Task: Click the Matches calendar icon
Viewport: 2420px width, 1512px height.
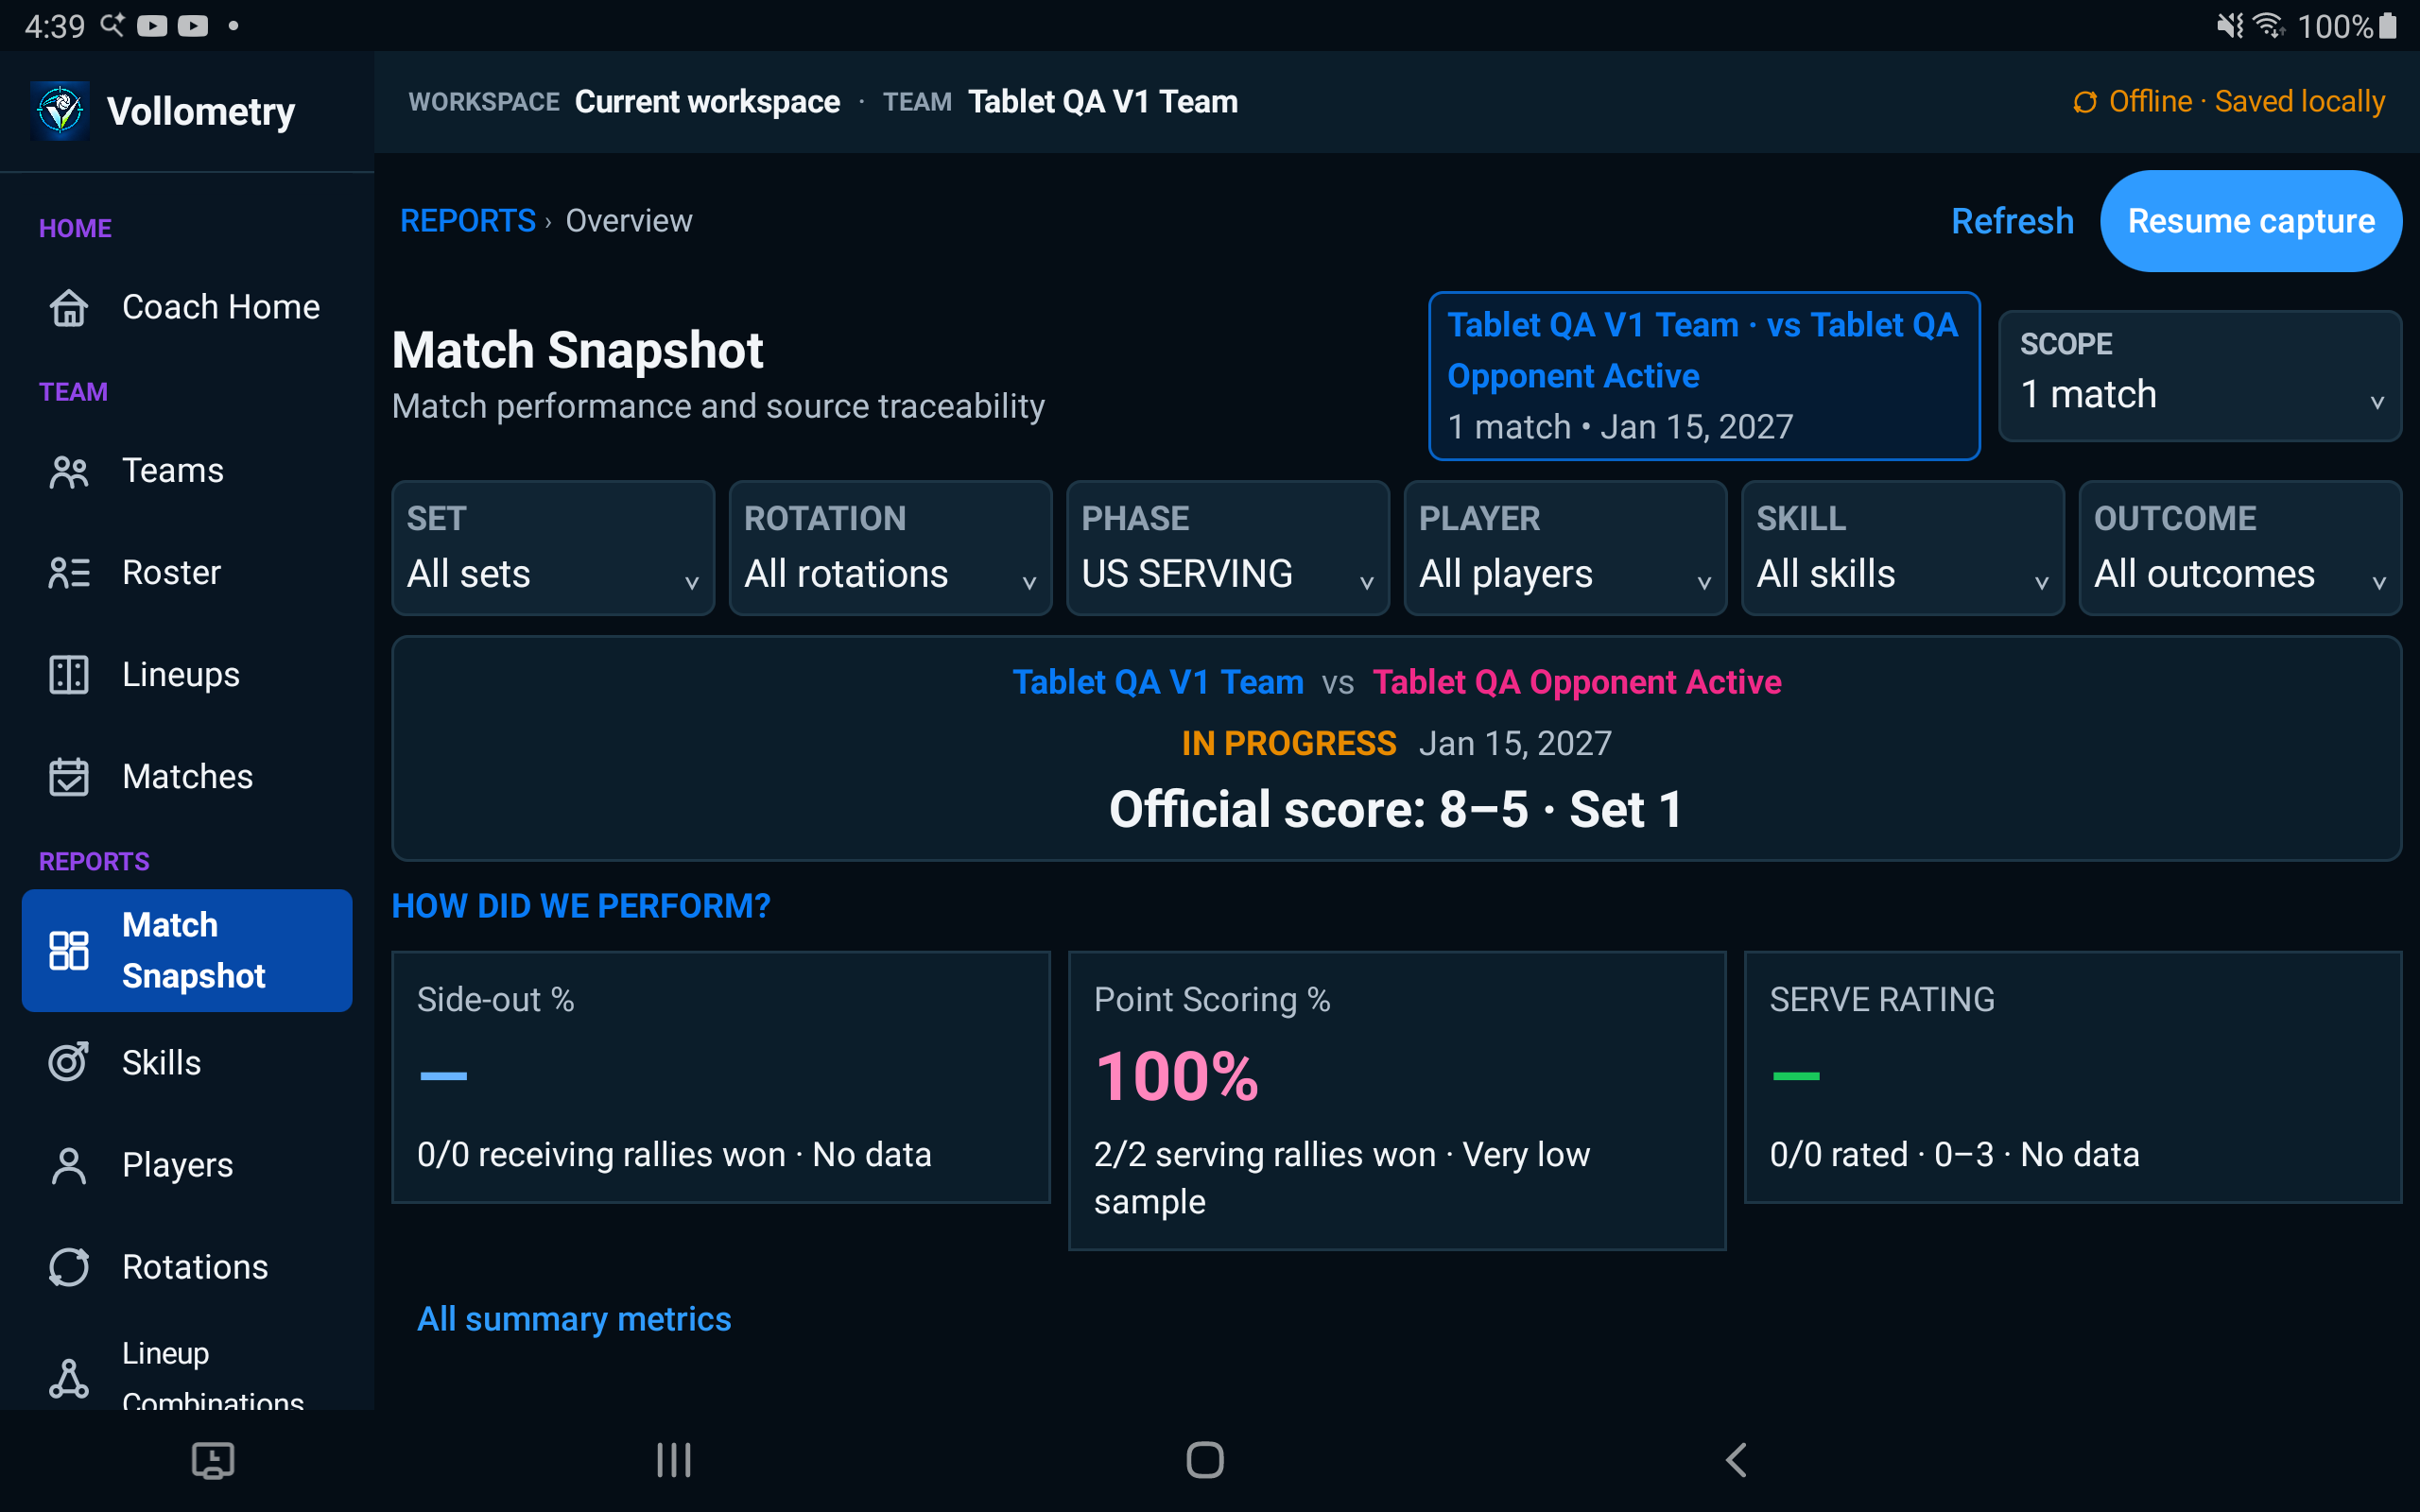Action: click(69, 777)
